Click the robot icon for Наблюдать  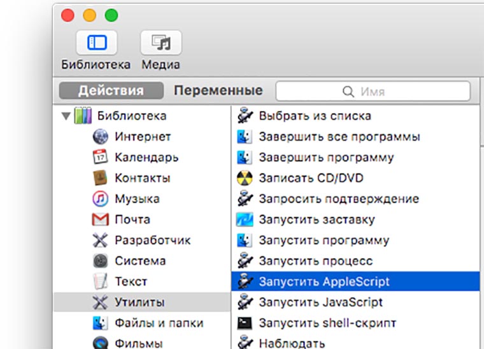pyautogui.click(x=245, y=342)
